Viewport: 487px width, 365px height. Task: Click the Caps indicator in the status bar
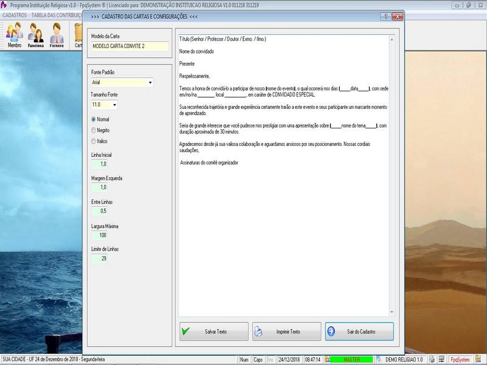tap(258, 360)
